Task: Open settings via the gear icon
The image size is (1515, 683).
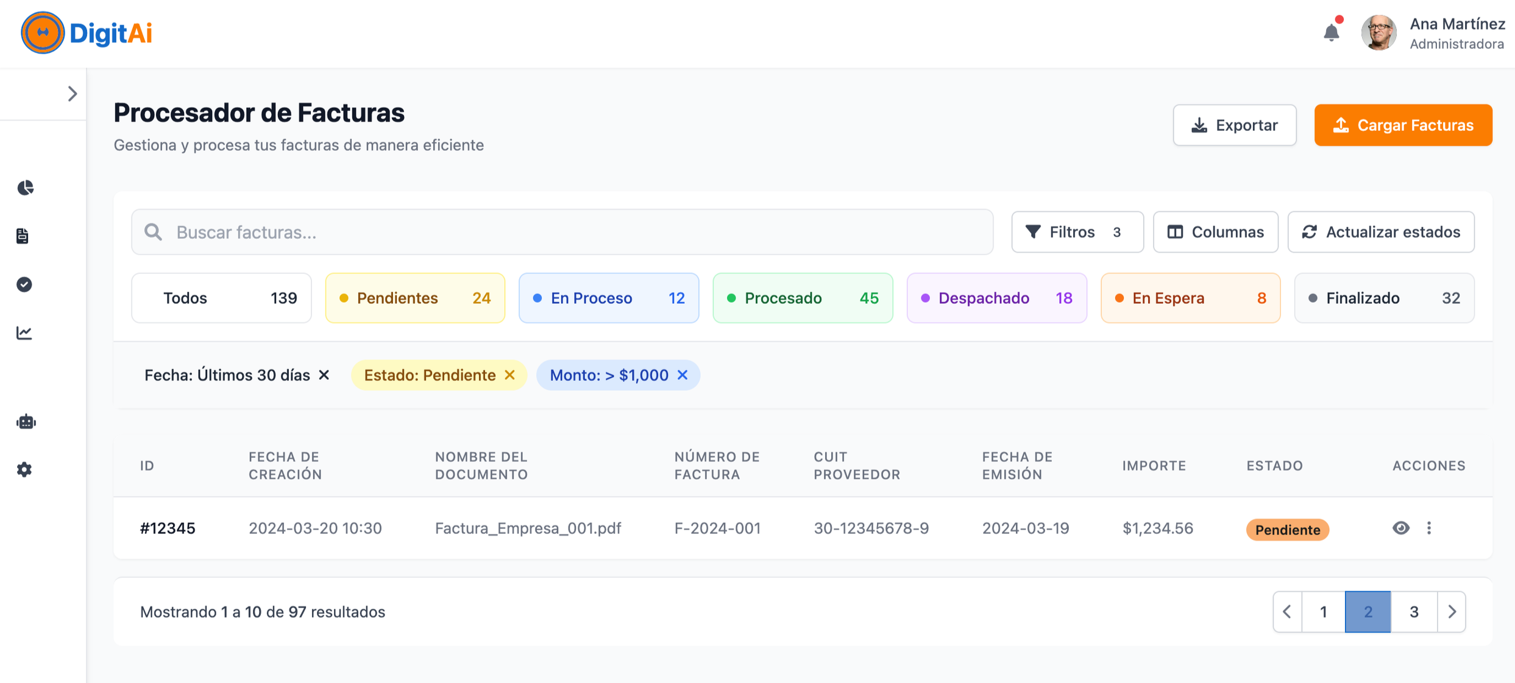Action: tap(24, 469)
